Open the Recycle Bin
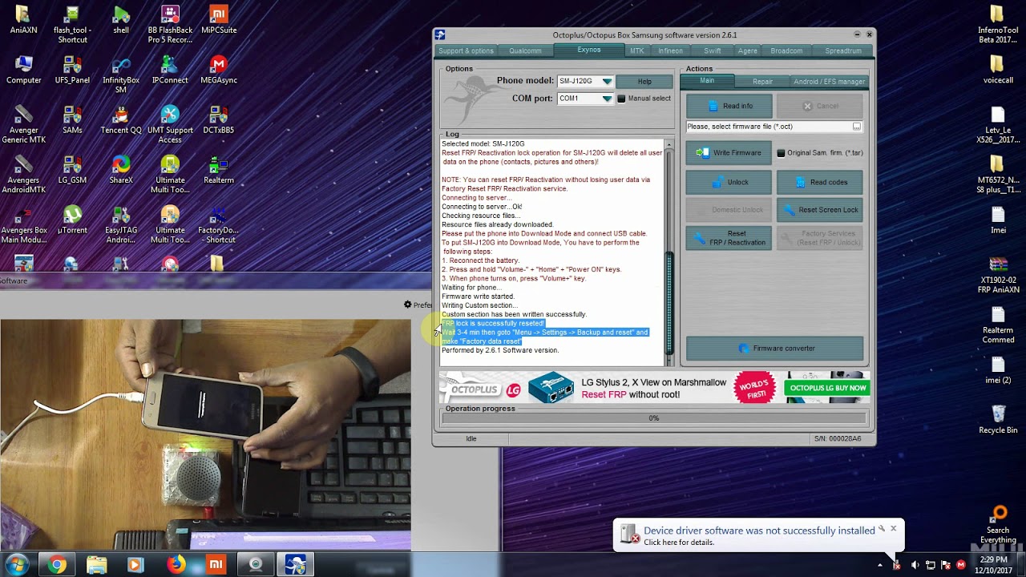 (x=998, y=419)
